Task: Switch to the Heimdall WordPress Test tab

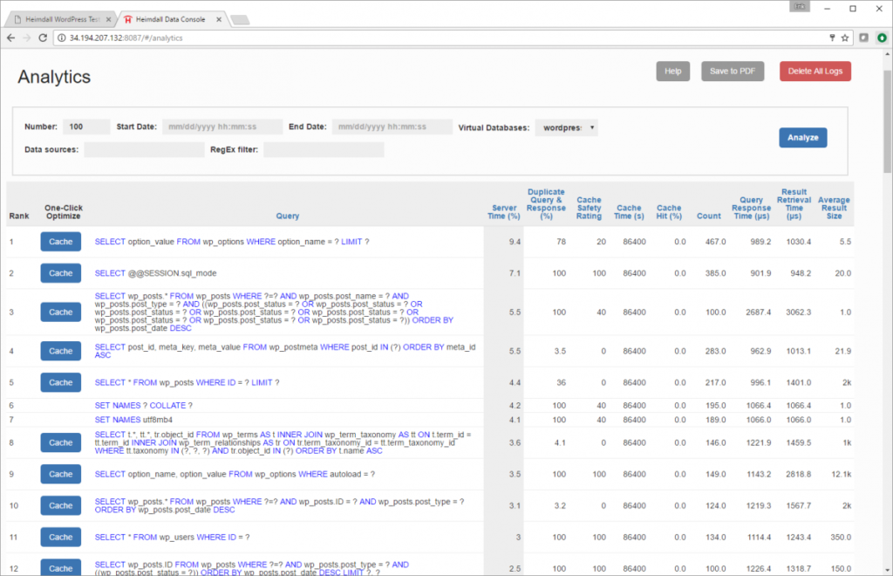Action: (62, 19)
